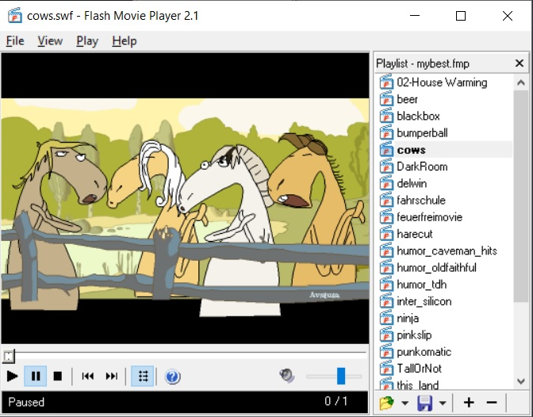Select 02-House Warming in playlist
This screenshot has height=417, width=533.
[x=442, y=82]
